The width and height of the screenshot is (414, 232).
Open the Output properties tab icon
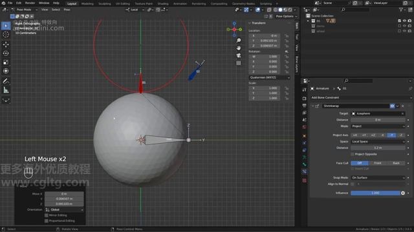click(304, 106)
